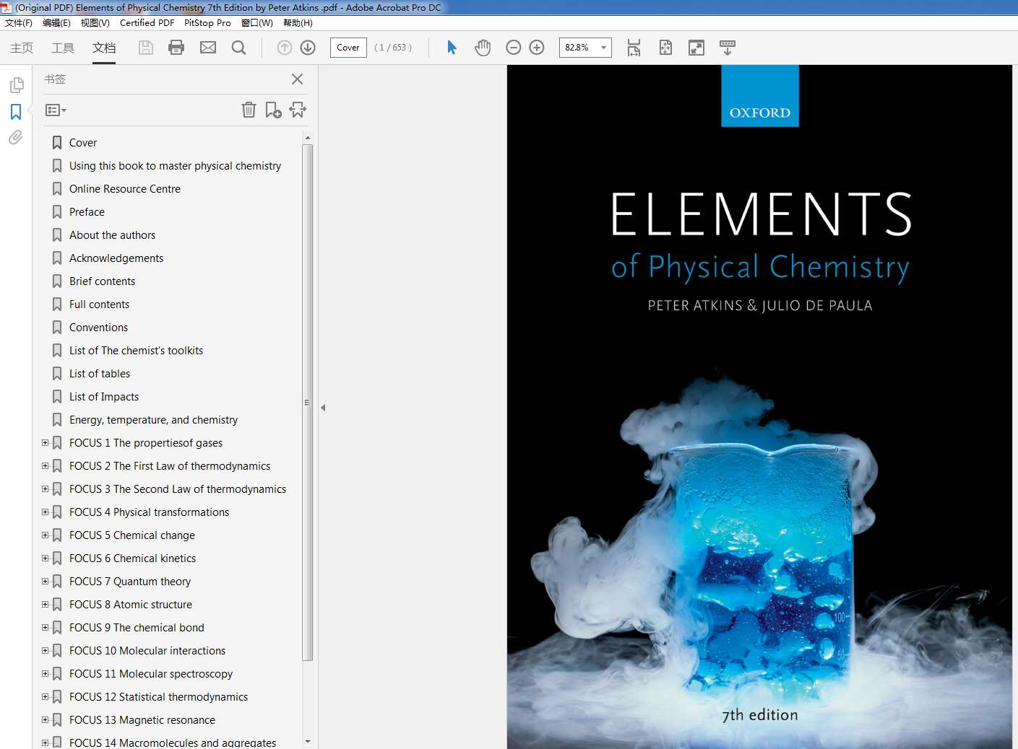Screen dimensions: 1018x749
Task: Go to the next page
Action: point(307,47)
